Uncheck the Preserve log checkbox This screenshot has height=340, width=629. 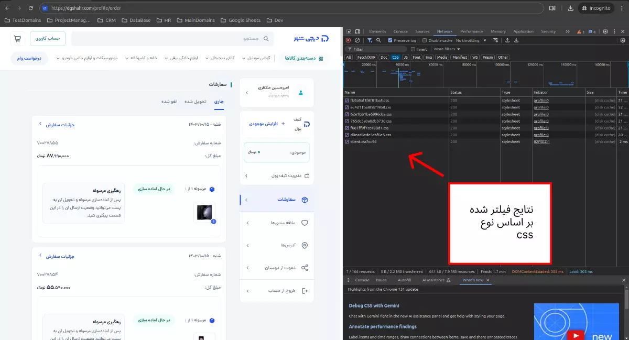(390, 41)
